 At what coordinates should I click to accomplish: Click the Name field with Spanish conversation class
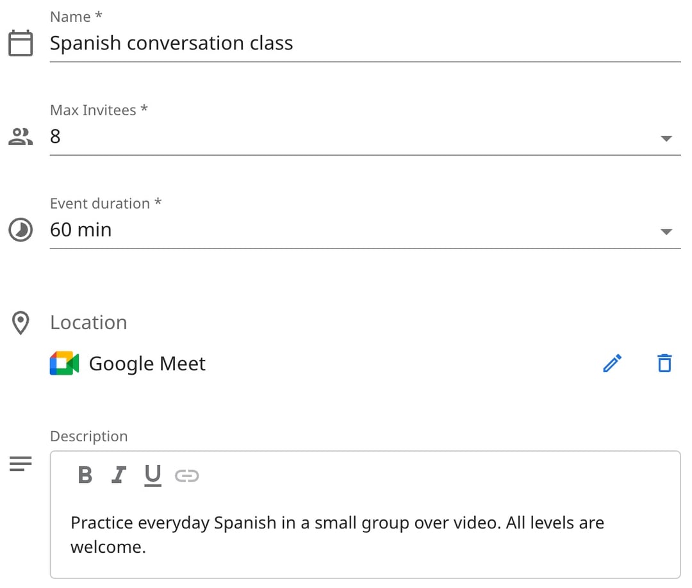(365, 44)
